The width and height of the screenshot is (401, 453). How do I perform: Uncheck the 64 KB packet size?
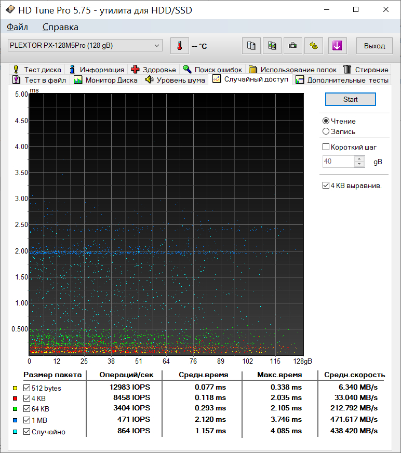coord(27,409)
